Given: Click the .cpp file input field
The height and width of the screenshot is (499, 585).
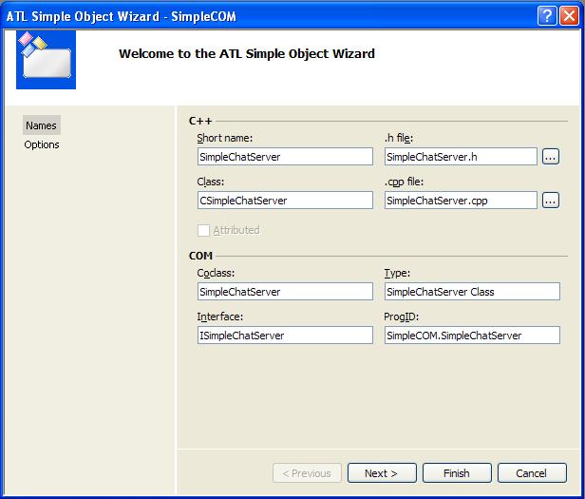Looking at the screenshot, I should [461, 201].
